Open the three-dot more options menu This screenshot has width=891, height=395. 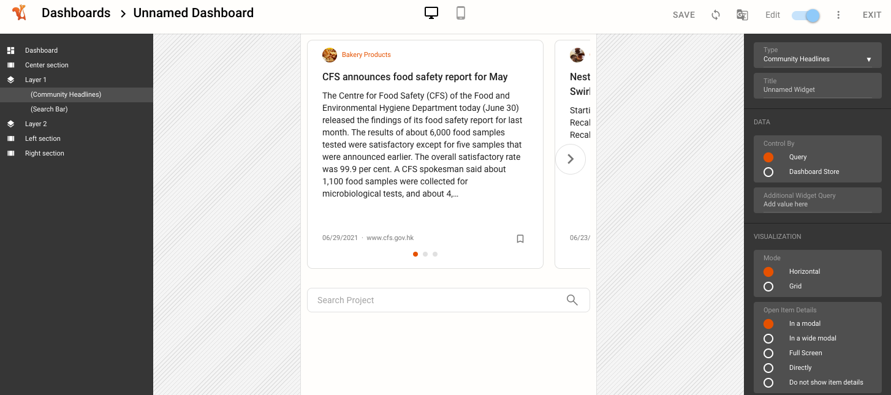(839, 15)
